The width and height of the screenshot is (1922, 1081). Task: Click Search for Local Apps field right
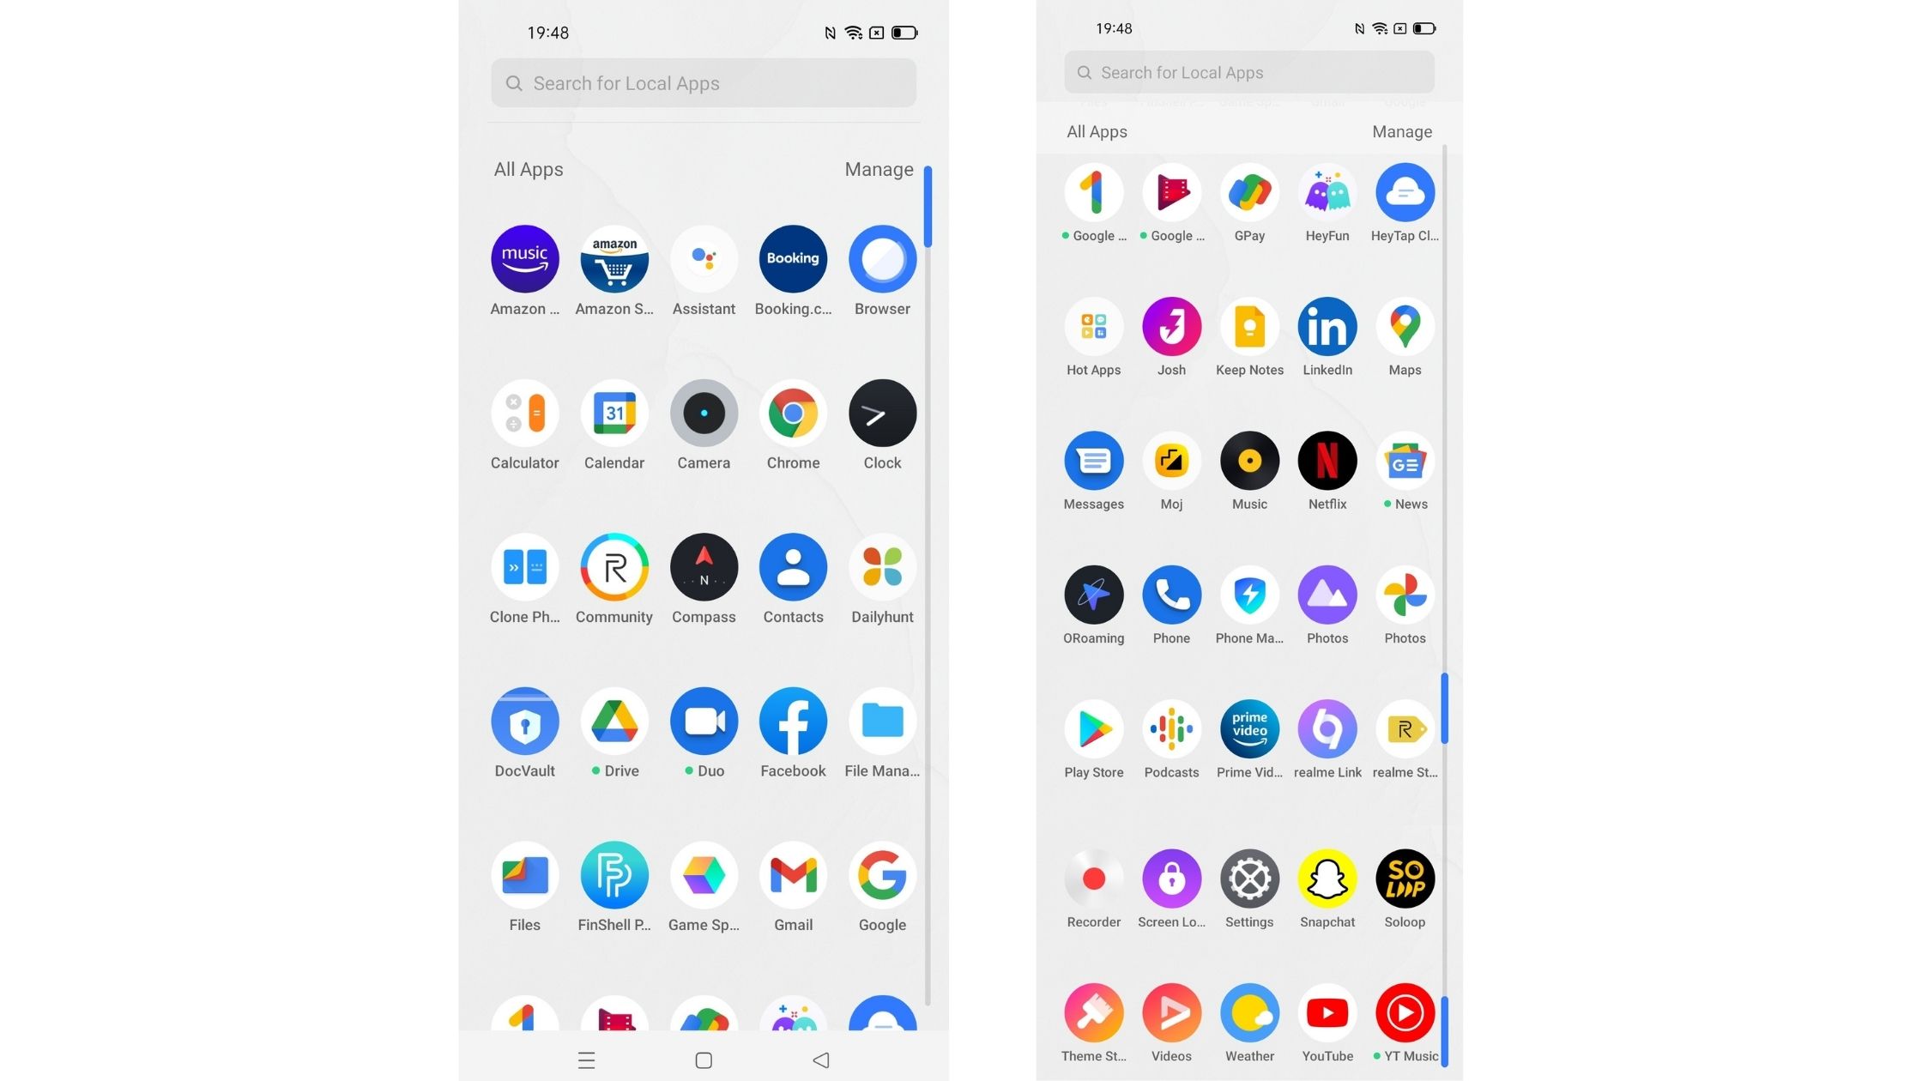pos(1248,73)
